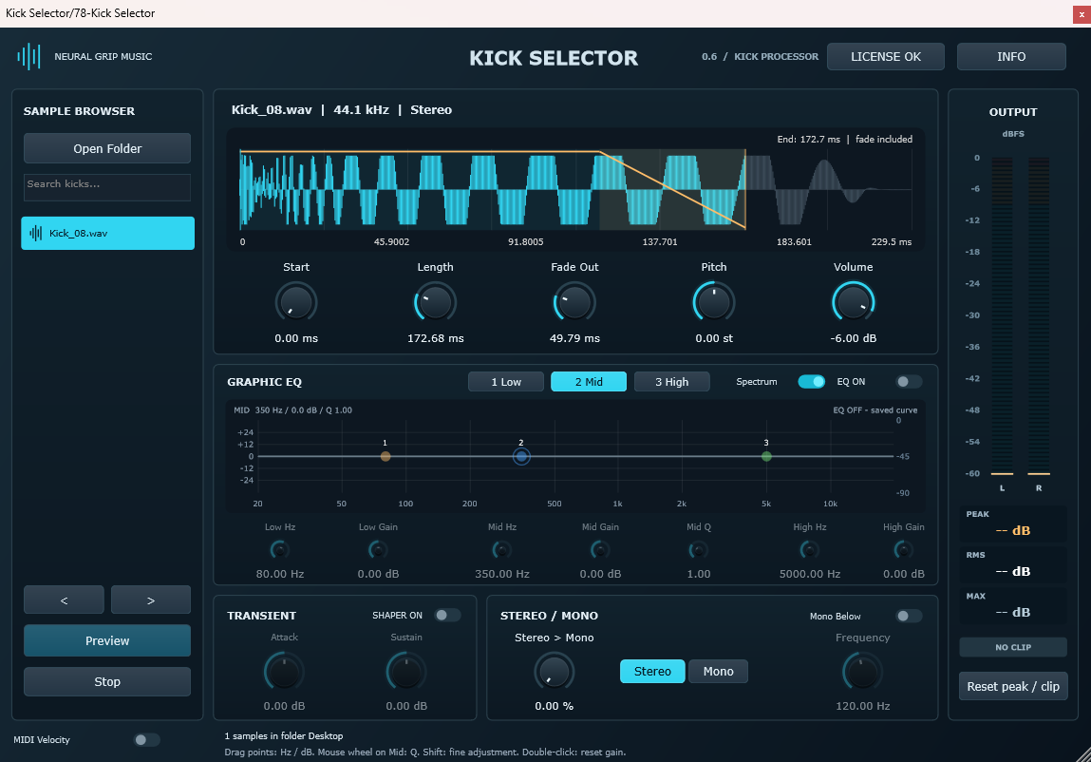The image size is (1091, 762).
Task: Click the right channel output meter
Action: pyautogui.click(x=1039, y=315)
